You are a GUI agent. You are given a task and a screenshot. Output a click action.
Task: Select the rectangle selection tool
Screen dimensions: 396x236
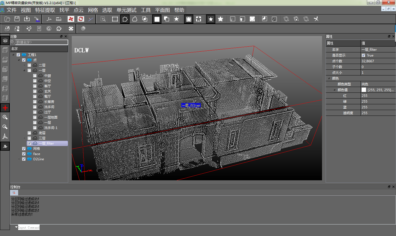tap(115, 19)
